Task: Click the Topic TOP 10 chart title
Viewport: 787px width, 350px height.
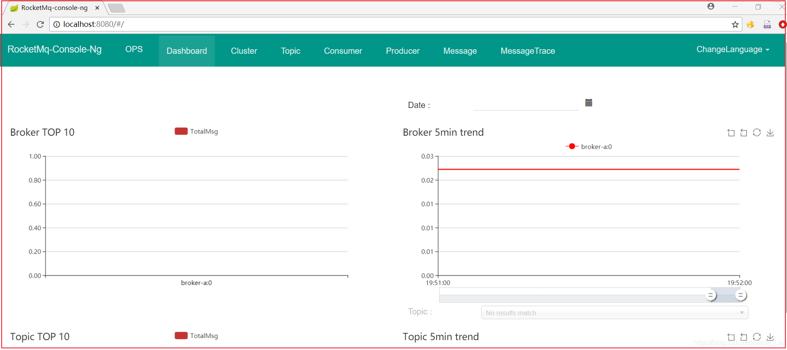Action: pos(40,337)
